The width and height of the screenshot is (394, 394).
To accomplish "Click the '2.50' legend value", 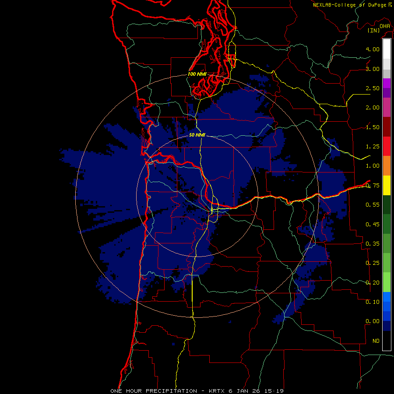I will [373, 88].
